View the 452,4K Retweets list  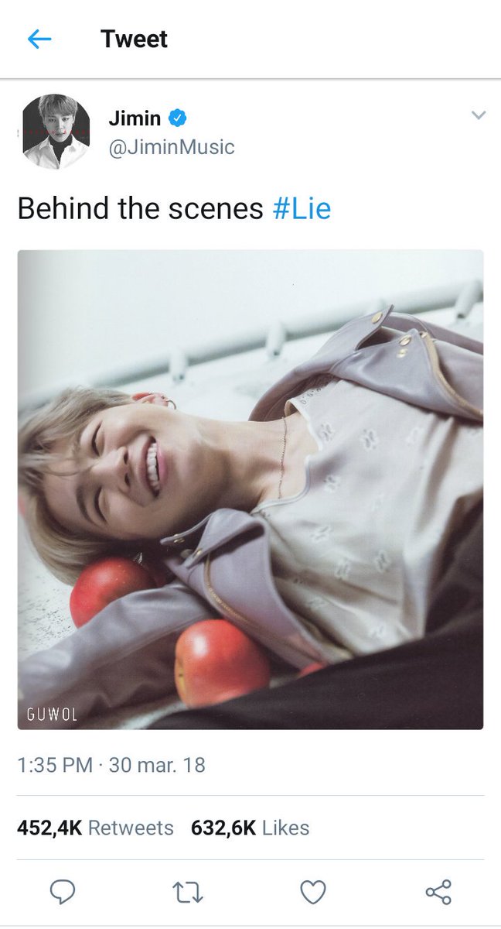(x=95, y=828)
